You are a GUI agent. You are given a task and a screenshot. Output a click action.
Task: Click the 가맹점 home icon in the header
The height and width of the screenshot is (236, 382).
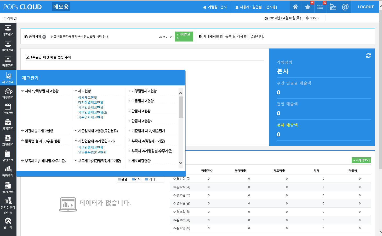click(x=205, y=7)
